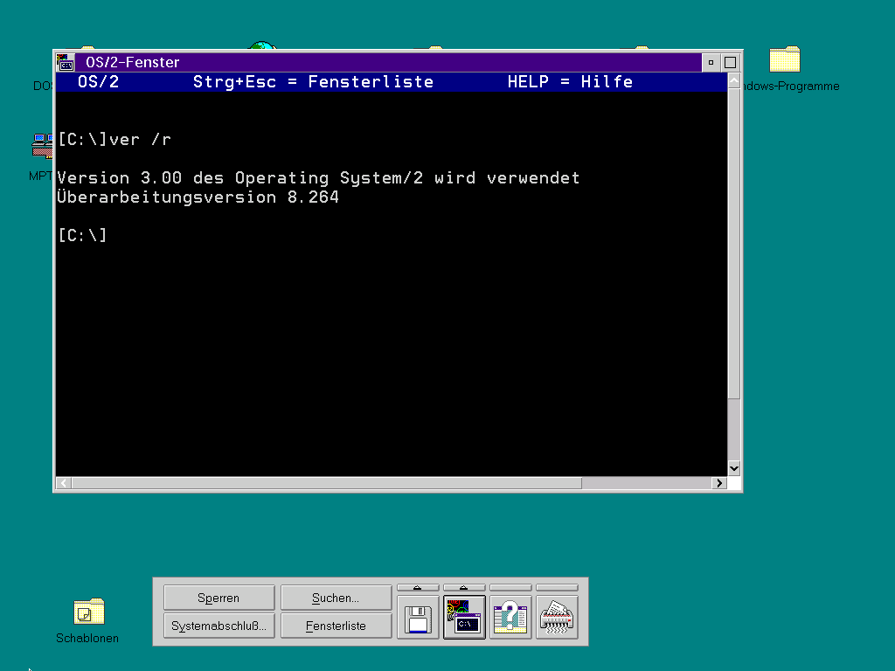This screenshot has width=895, height=671.
Task: Click the "OS/2" label in the status line
Action: [98, 82]
